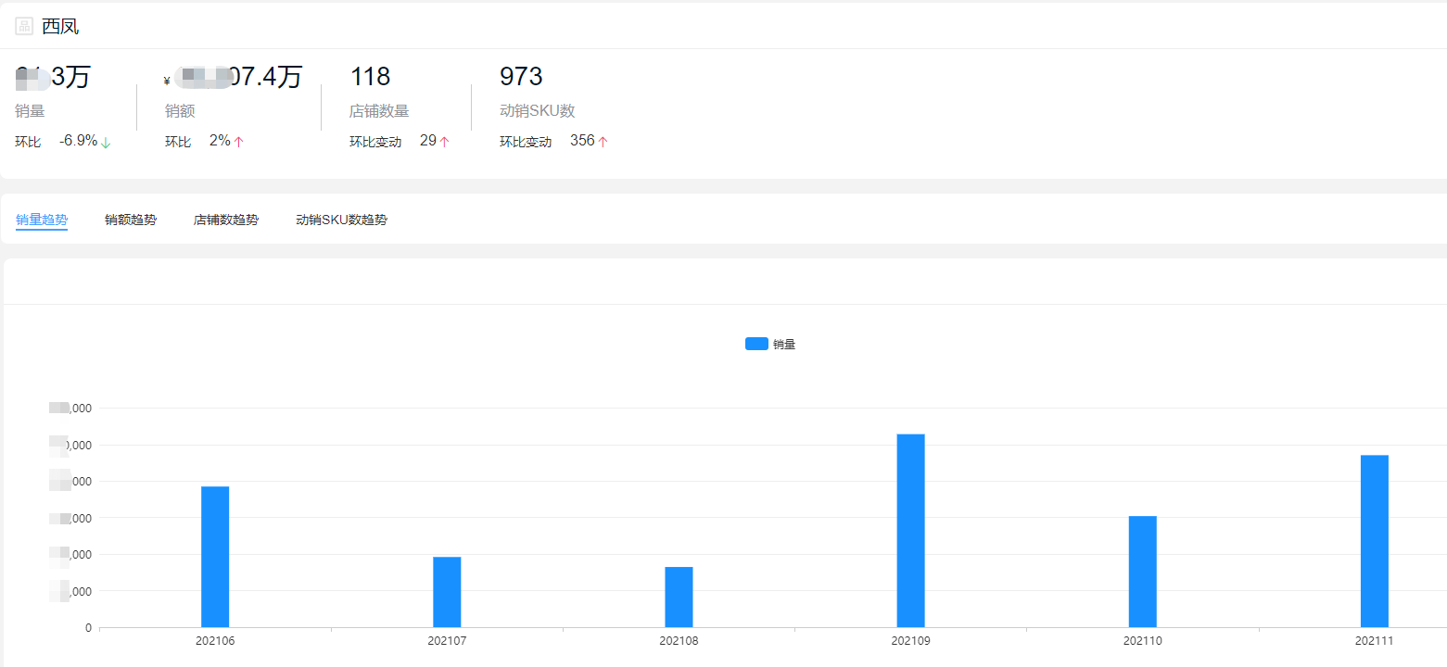Click the 动销SKU数 metric label
Screen dimensions: 1447x667
(x=538, y=111)
